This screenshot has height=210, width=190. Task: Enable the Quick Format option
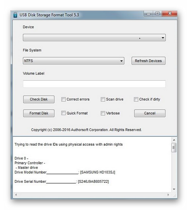tap(63, 113)
